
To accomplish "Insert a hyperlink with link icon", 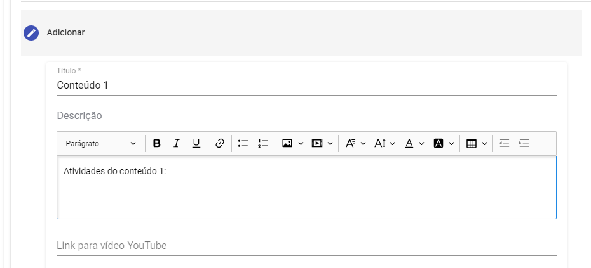I will [x=220, y=144].
